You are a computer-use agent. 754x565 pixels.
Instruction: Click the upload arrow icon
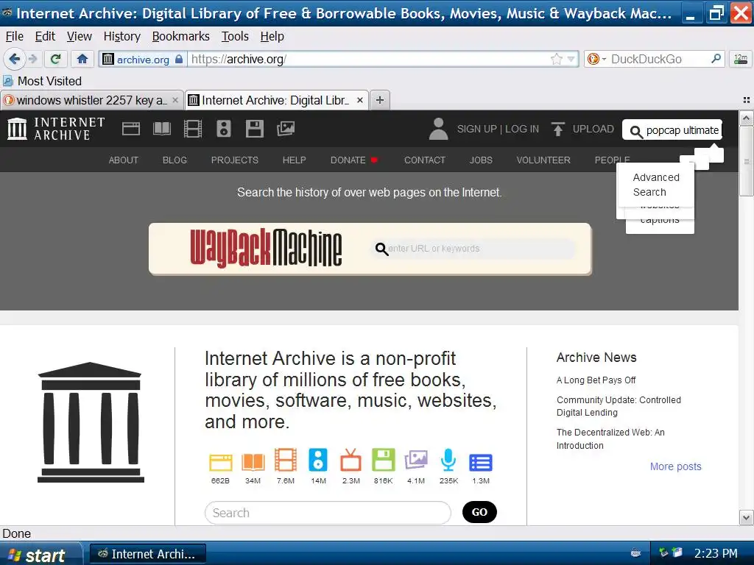pyautogui.click(x=558, y=129)
